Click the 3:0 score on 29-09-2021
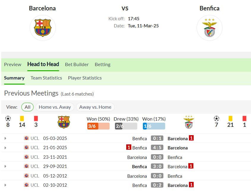Image resolution: width=251 pixels, height=195 pixels. [x=157, y=166]
